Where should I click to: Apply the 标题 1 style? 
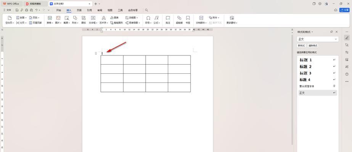pos(317,60)
